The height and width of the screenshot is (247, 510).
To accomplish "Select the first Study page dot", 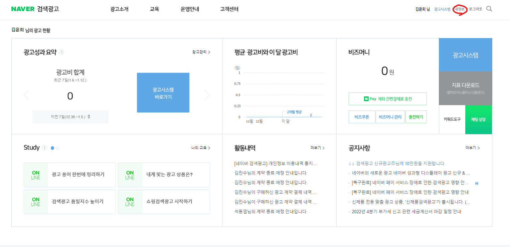I will click(52, 148).
